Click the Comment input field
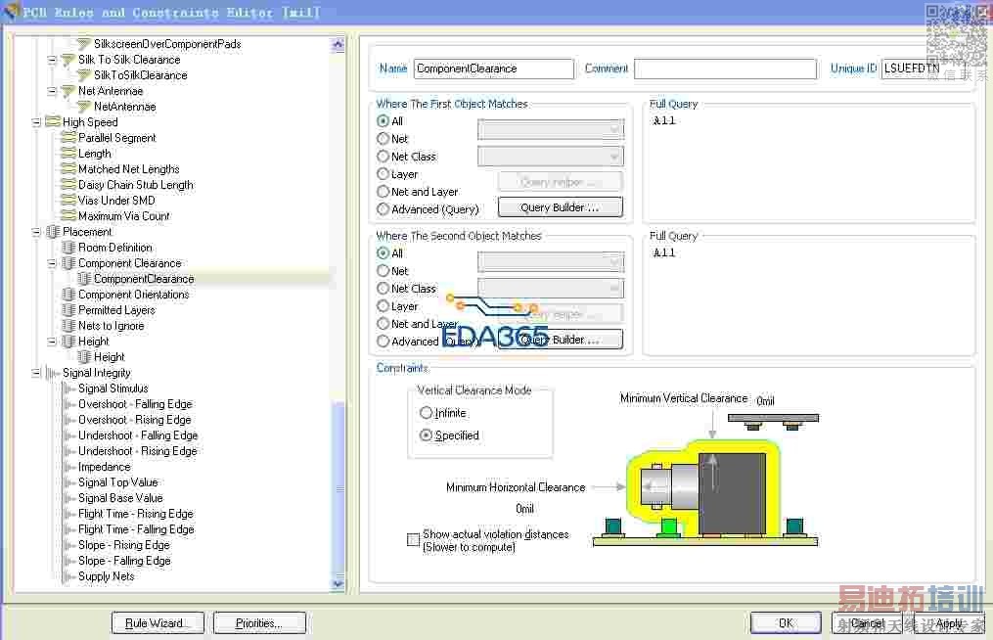 point(725,69)
